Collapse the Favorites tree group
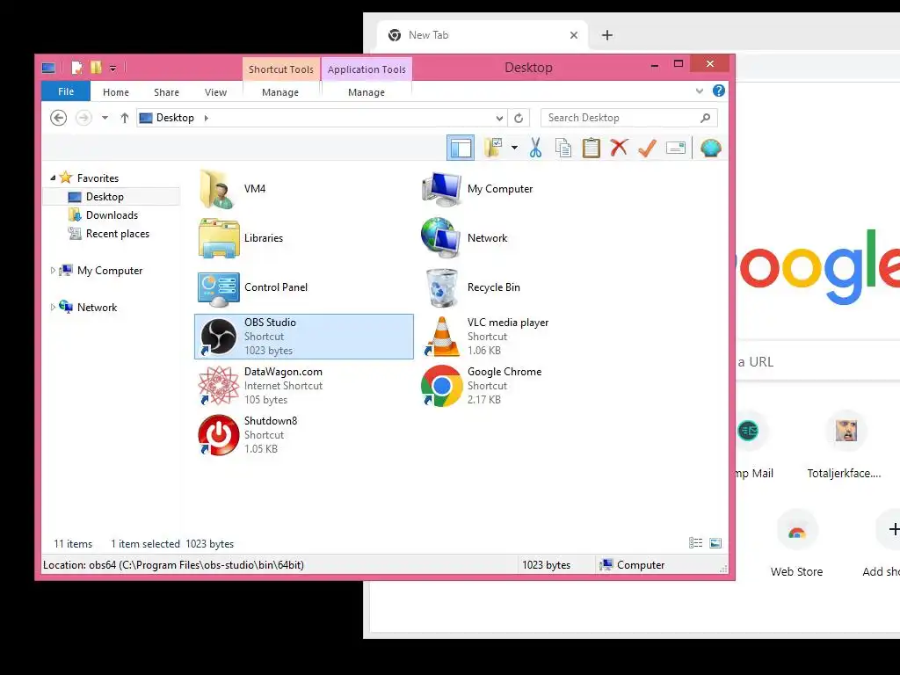The width and height of the screenshot is (900, 675). pos(53,178)
